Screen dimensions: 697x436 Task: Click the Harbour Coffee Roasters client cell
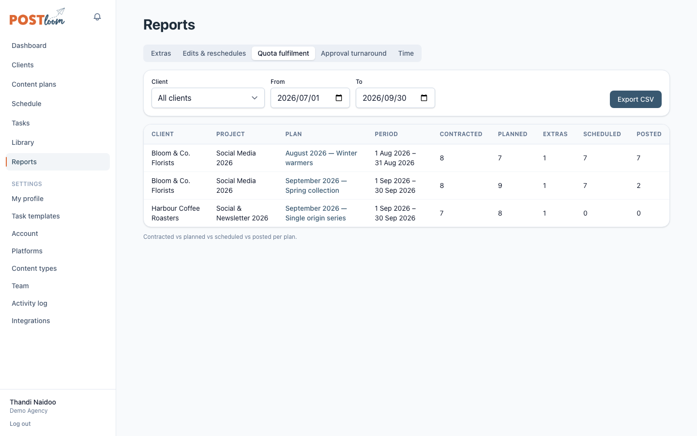176,213
